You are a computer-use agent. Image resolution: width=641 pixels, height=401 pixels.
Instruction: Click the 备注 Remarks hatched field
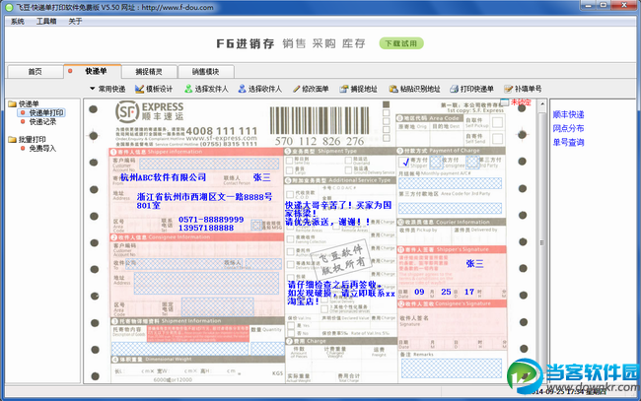[x=452, y=368]
